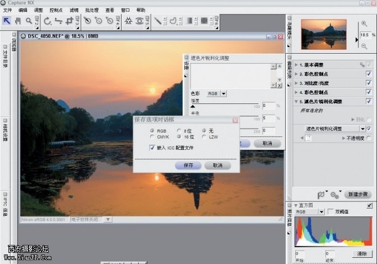Select the magnifier zoom tool
Viewport: 377px width, 264px height.
click(29, 21)
